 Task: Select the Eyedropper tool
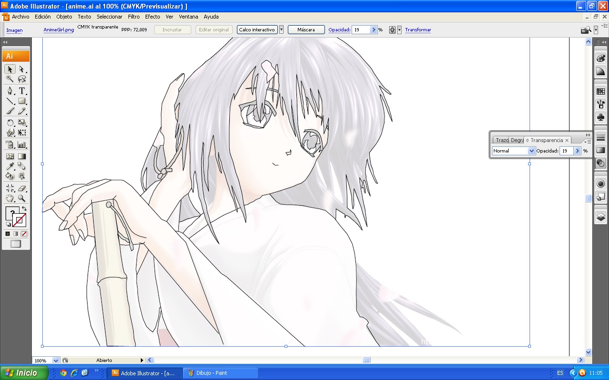click(x=10, y=166)
